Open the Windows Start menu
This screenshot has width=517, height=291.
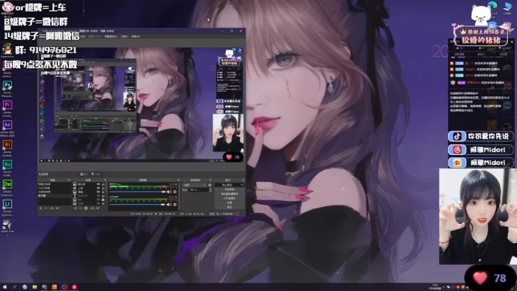point(5,287)
